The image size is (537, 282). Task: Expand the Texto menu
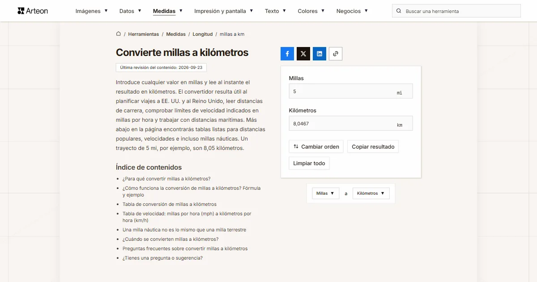pyautogui.click(x=276, y=11)
